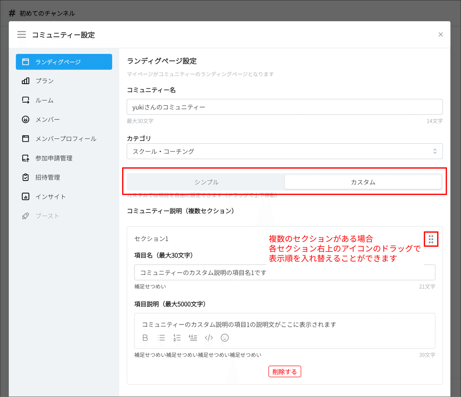This screenshot has width=461, height=397.
Task: Click in the 項目説明 text area
Action: pyautogui.click(x=285, y=324)
